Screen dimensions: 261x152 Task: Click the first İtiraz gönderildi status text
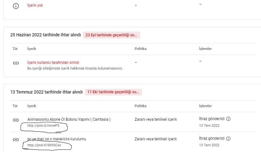(x=212, y=119)
